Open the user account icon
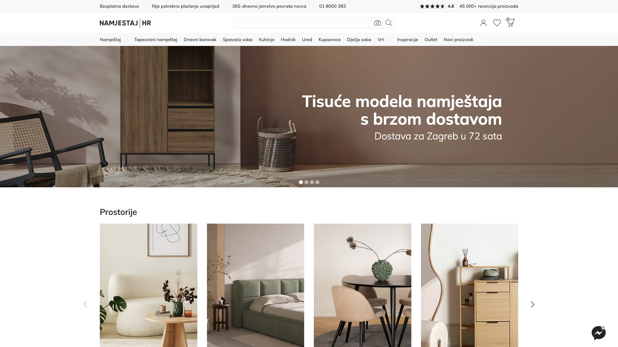This screenshot has height=347, width=618. (483, 23)
